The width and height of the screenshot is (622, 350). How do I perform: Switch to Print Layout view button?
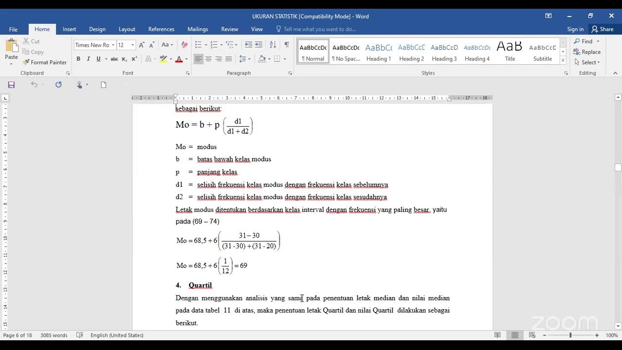point(515,335)
